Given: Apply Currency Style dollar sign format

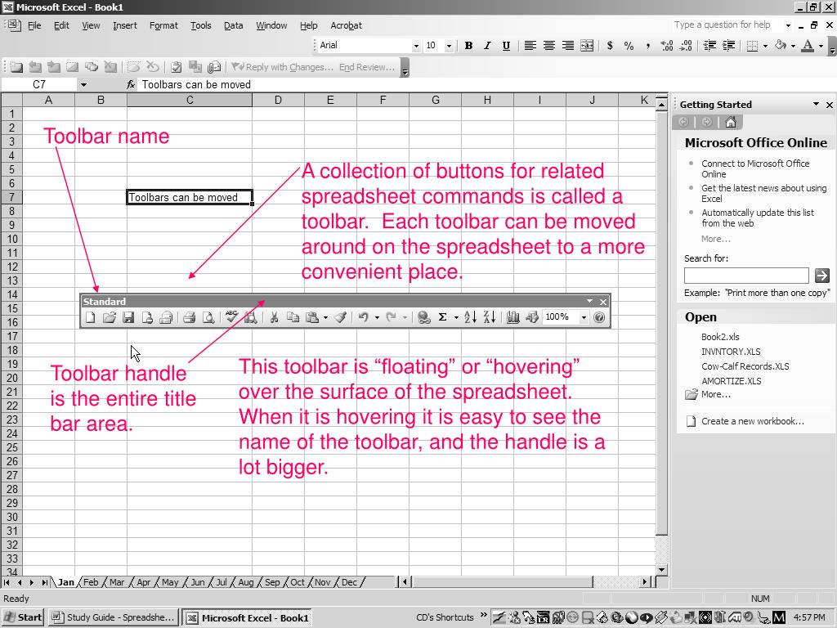Looking at the screenshot, I should pyautogui.click(x=610, y=46).
